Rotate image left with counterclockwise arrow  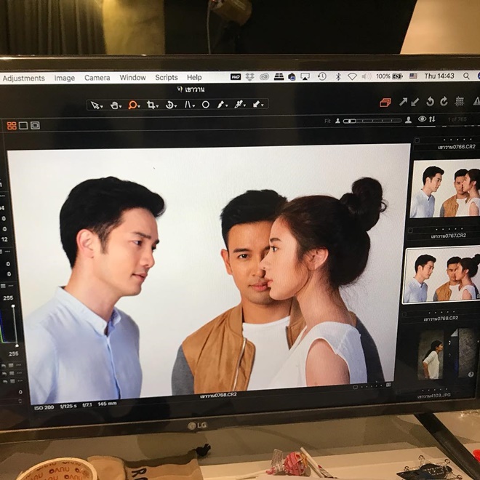tap(430, 102)
